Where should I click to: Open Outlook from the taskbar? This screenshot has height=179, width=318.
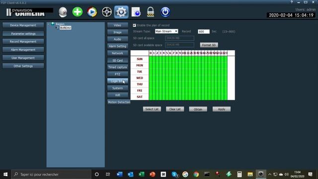(x=130, y=175)
